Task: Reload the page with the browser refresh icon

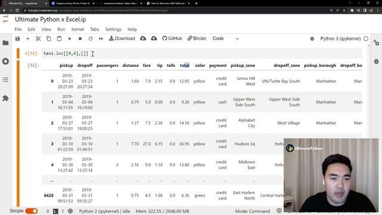Action: coord(17,11)
